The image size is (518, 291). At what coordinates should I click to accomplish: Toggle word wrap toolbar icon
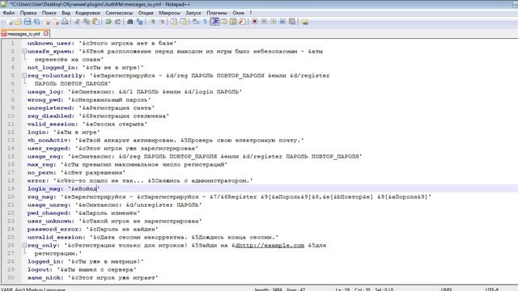[196, 22]
